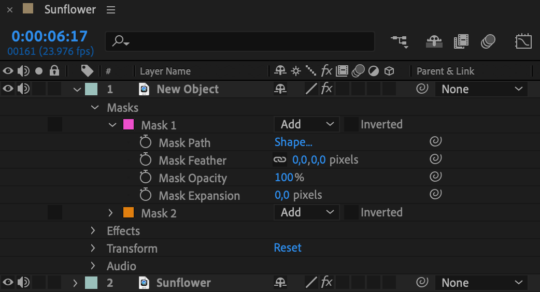This screenshot has height=292, width=540.
Task: Expand the Transform property group
Action: pos(93,249)
